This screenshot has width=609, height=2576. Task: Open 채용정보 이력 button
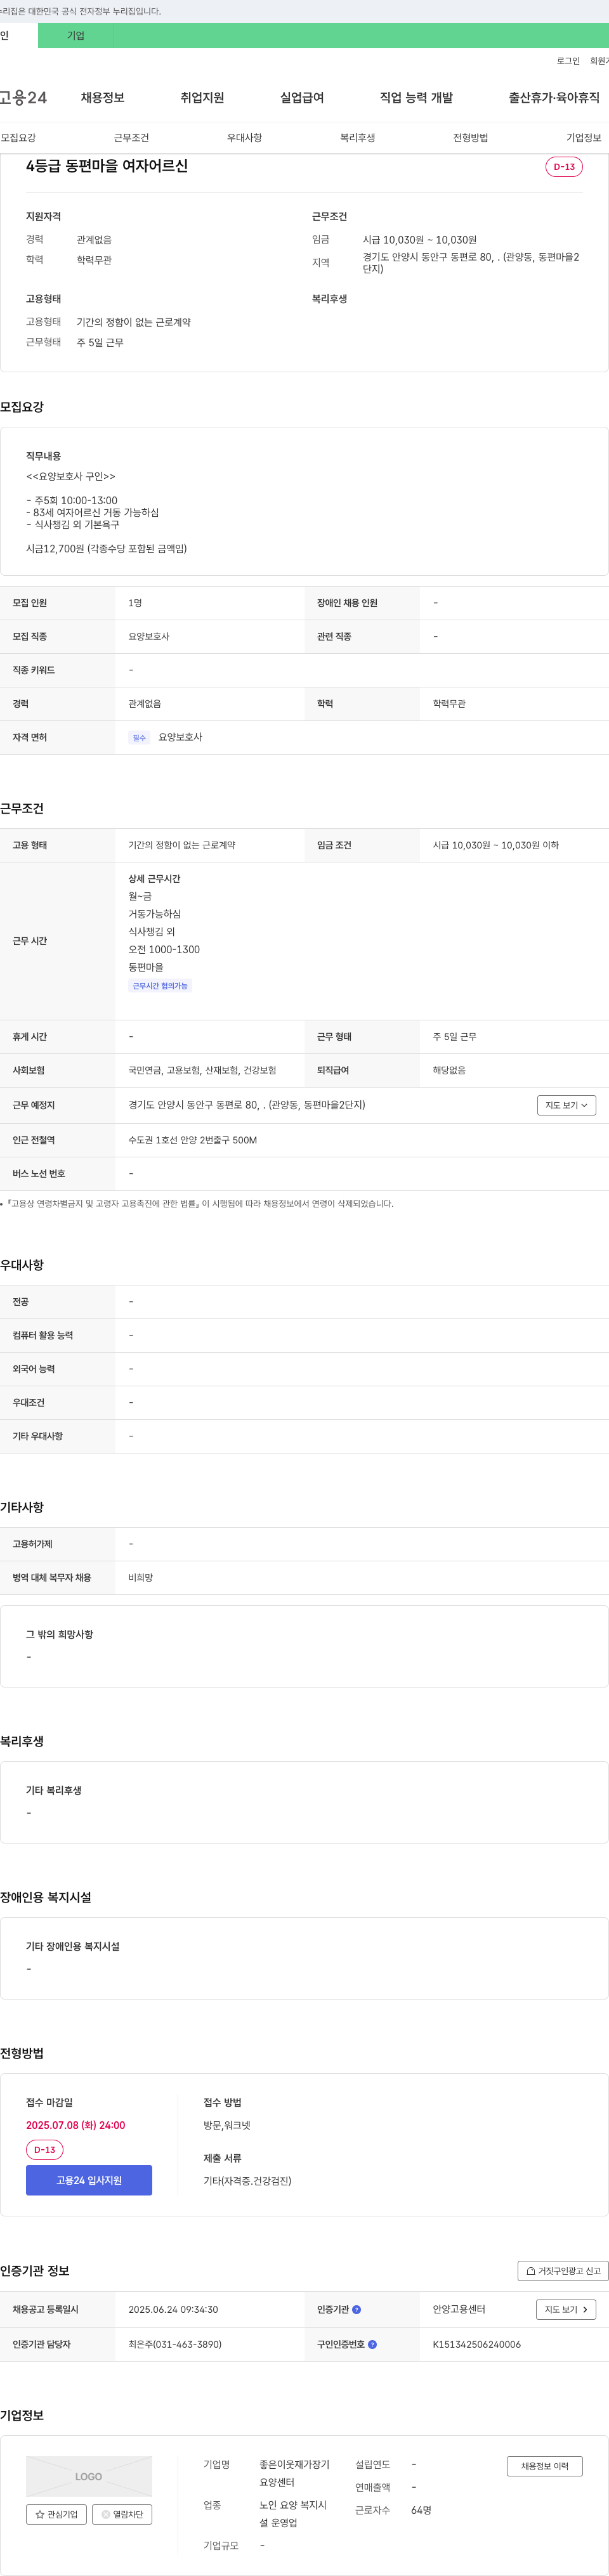pyautogui.click(x=544, y=2466)
